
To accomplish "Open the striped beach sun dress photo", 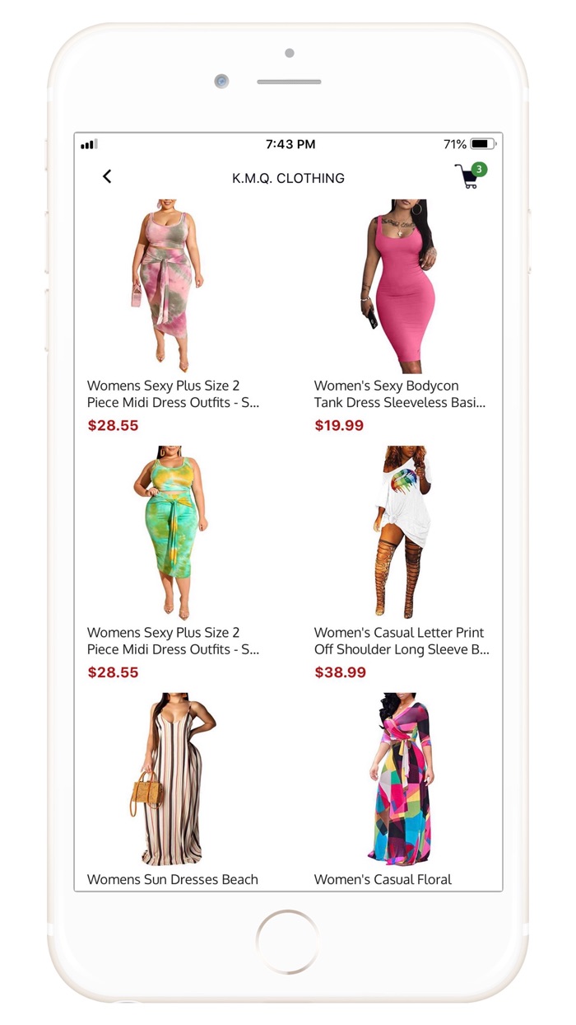I will tap(174, 779).
